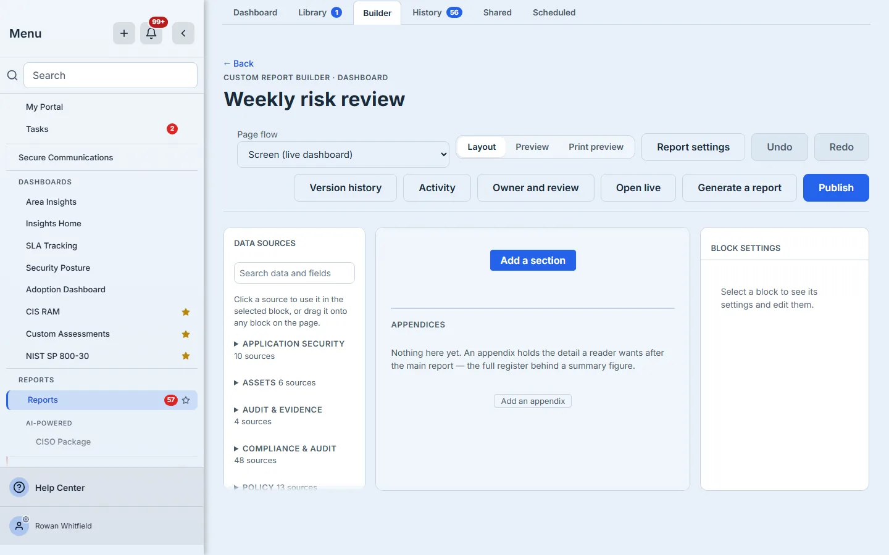Collapse the sidebar with the chevron button
This screenshot has height=555, width=889.
[x=183, y=33]
